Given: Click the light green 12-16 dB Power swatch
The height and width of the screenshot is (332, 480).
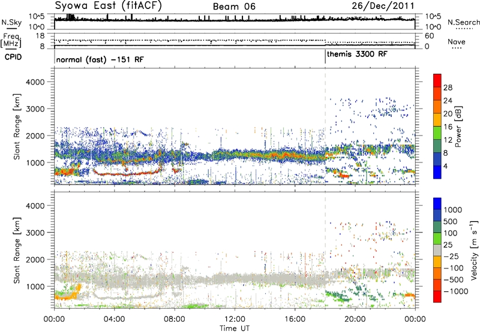Looking at the screenshot, I should tap(437, 132).
